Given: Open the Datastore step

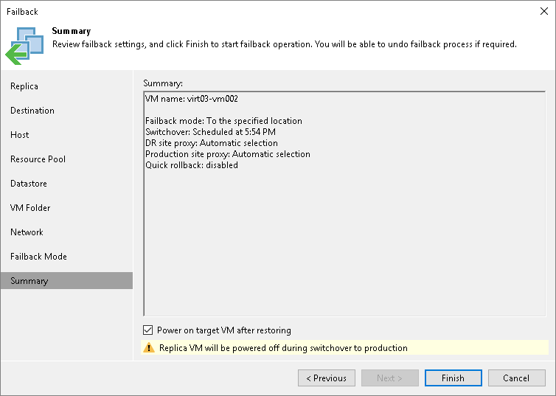Looking at the screenshot, I should pyautogui.click(x=29, y=184).
